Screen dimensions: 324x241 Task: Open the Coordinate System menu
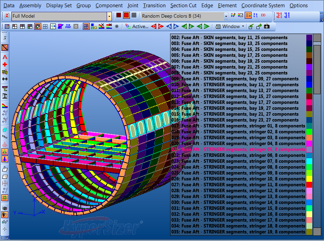click(263, 5)
